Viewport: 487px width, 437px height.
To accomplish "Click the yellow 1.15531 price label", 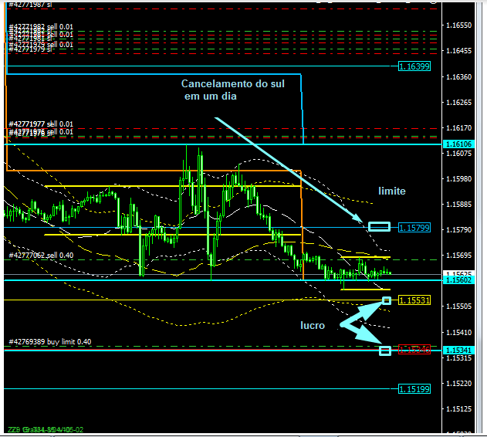I will [x=414, y=300].
